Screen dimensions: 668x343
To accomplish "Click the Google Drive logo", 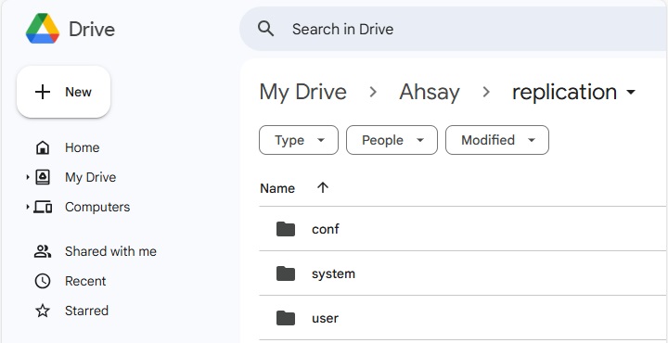I will coord(43,29).
